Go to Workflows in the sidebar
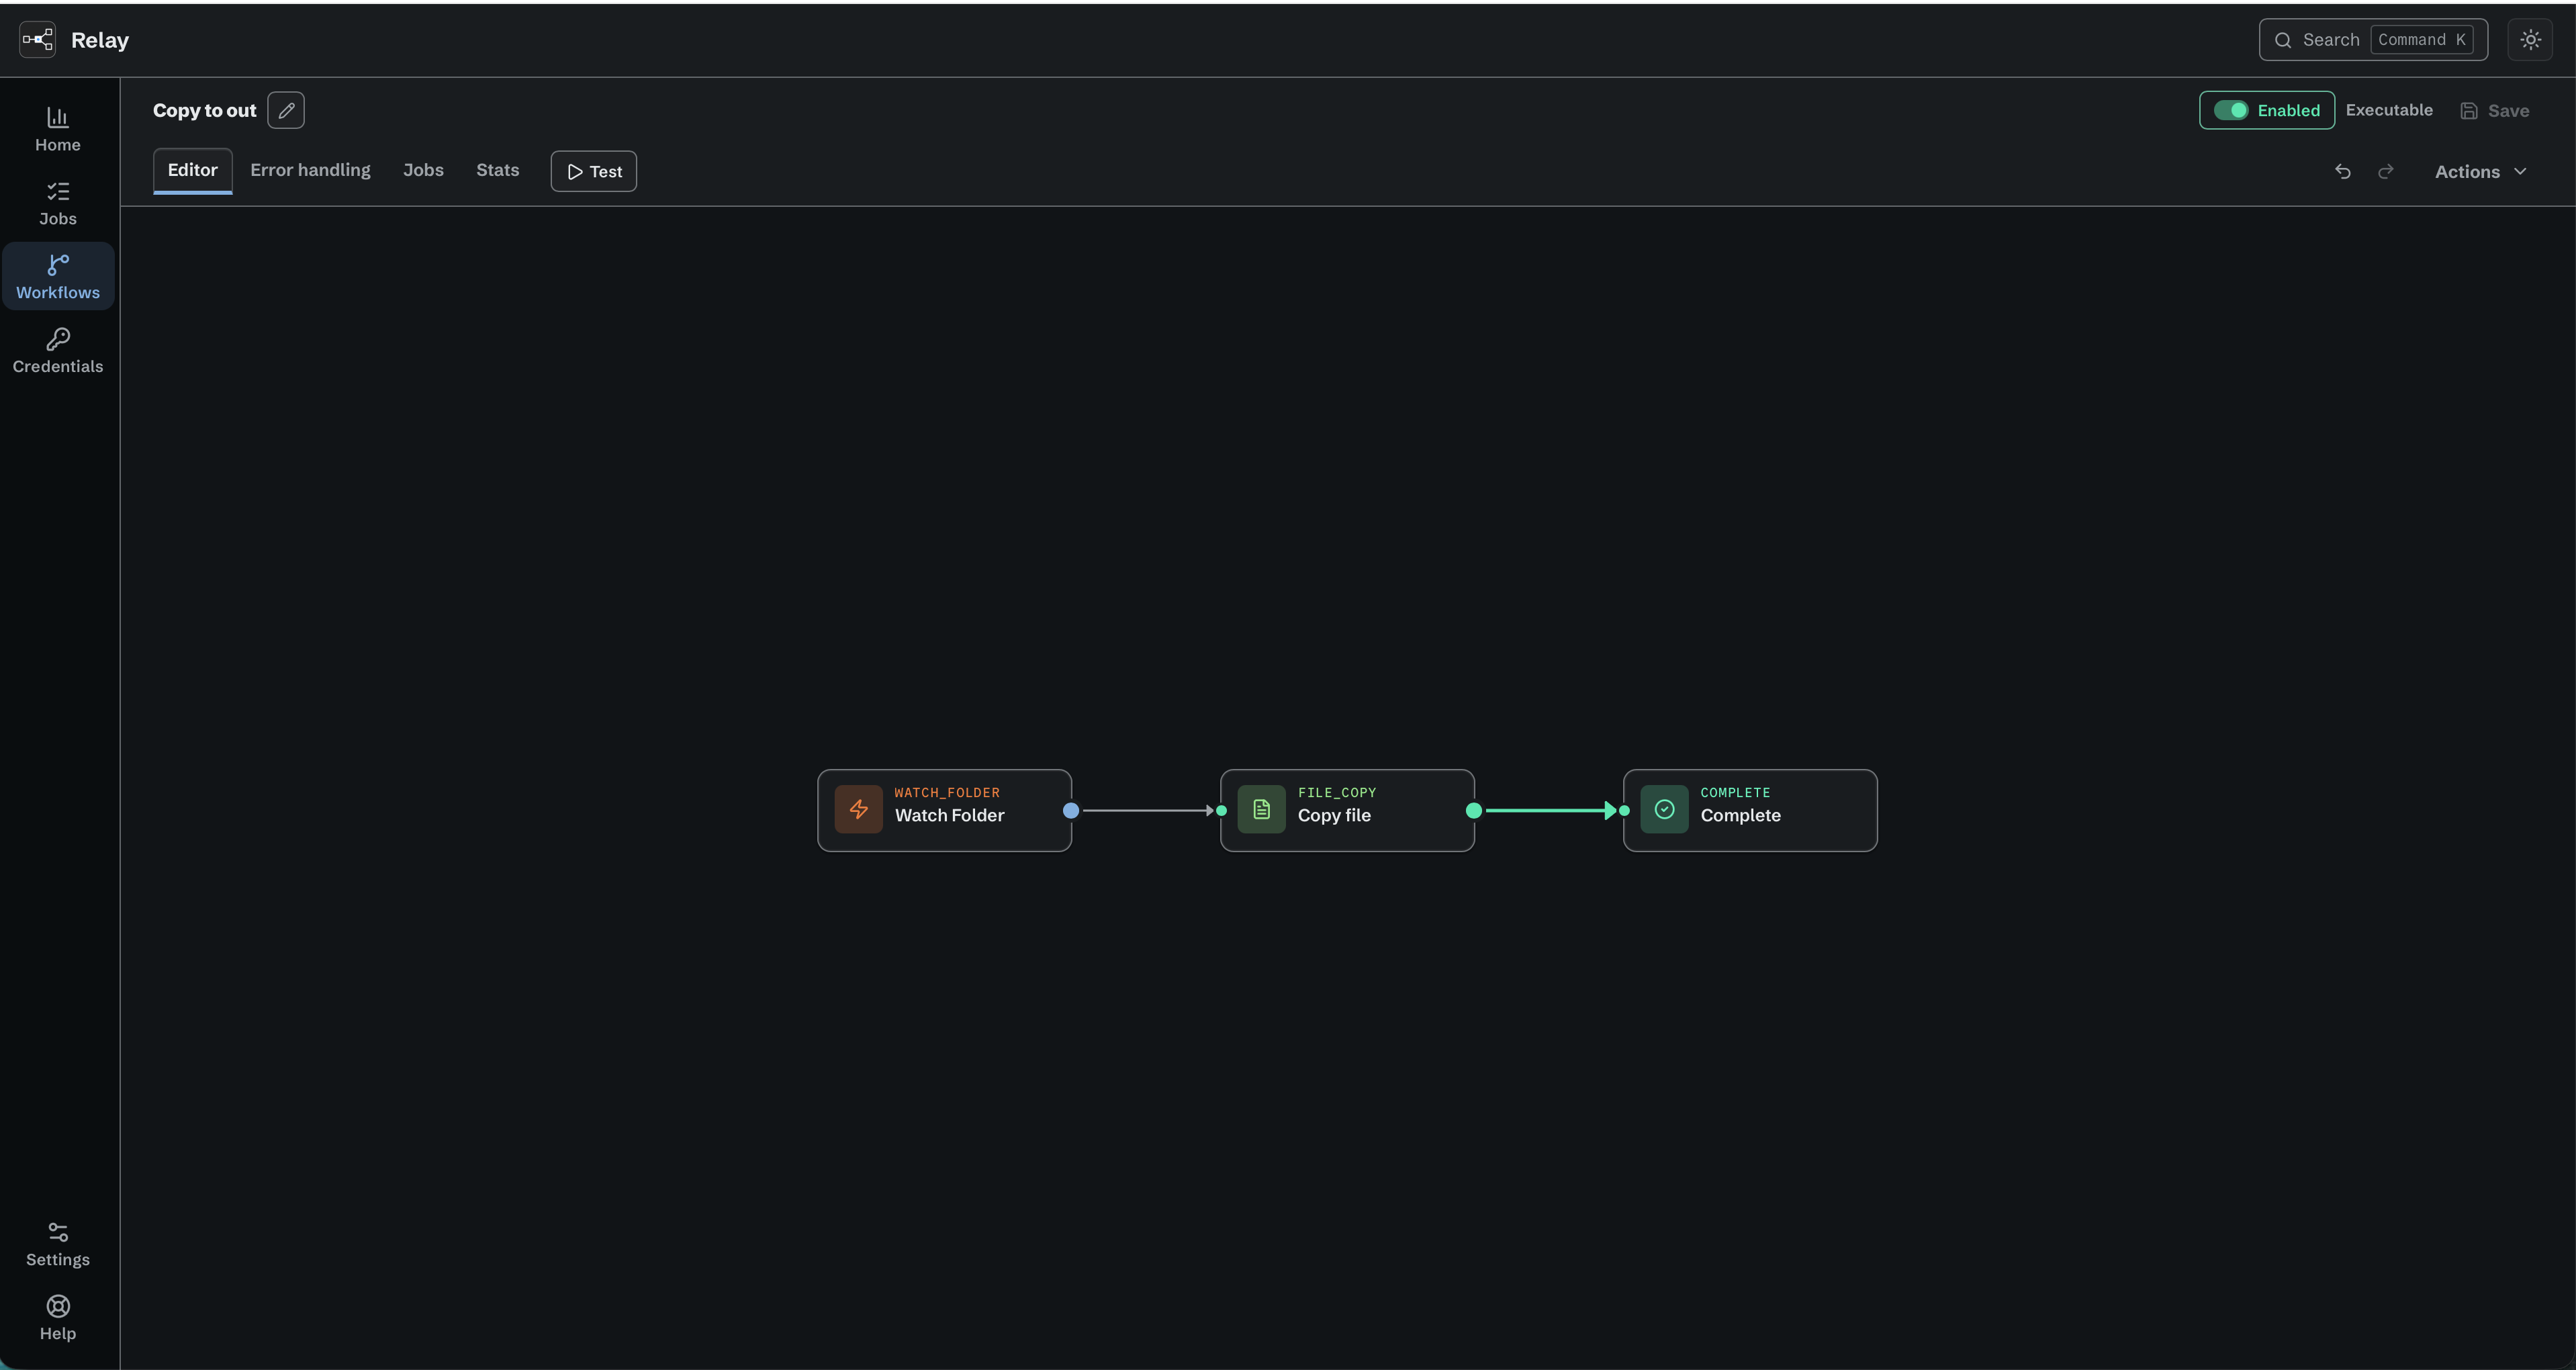The height and width of the screenshot is (1370, 2576). (58, 277)
